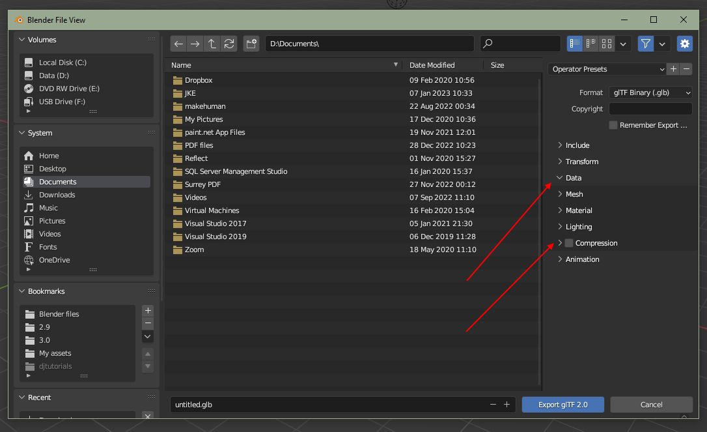Sort files by Name column
707x432 pixels.
[284, 65]
